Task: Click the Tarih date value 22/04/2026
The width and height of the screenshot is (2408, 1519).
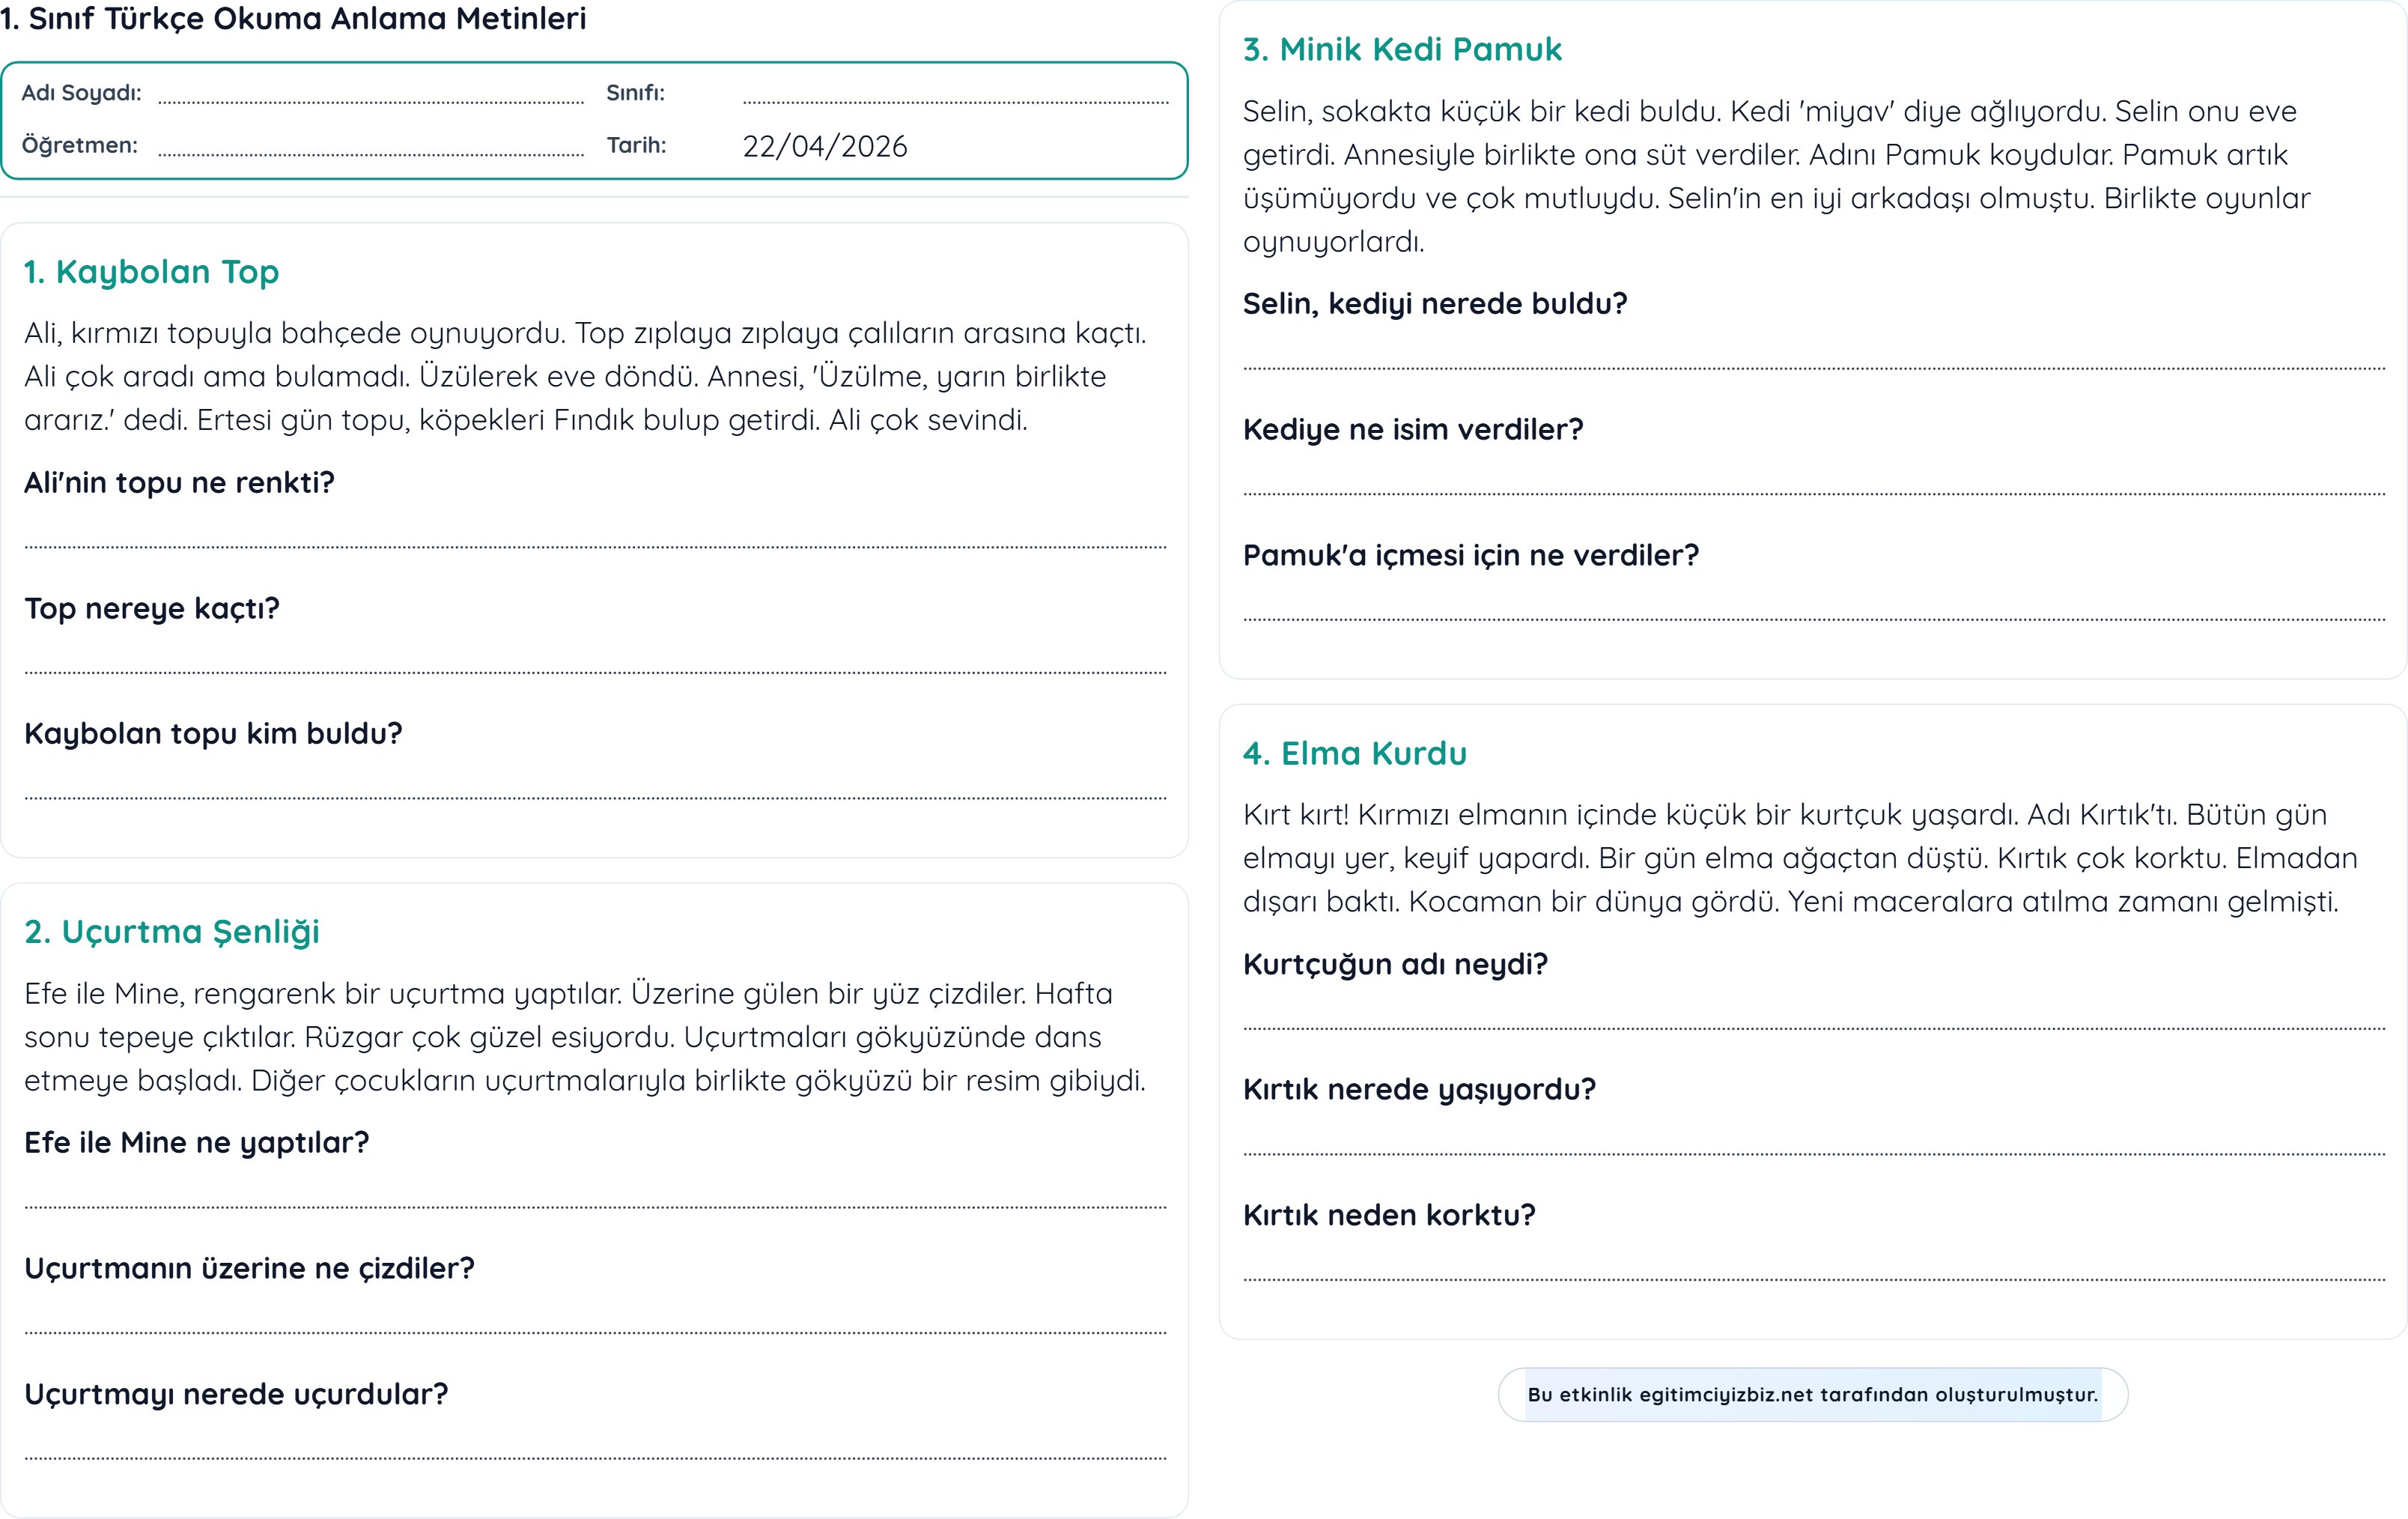Action: pyautogui.click(x=825, y=146)
